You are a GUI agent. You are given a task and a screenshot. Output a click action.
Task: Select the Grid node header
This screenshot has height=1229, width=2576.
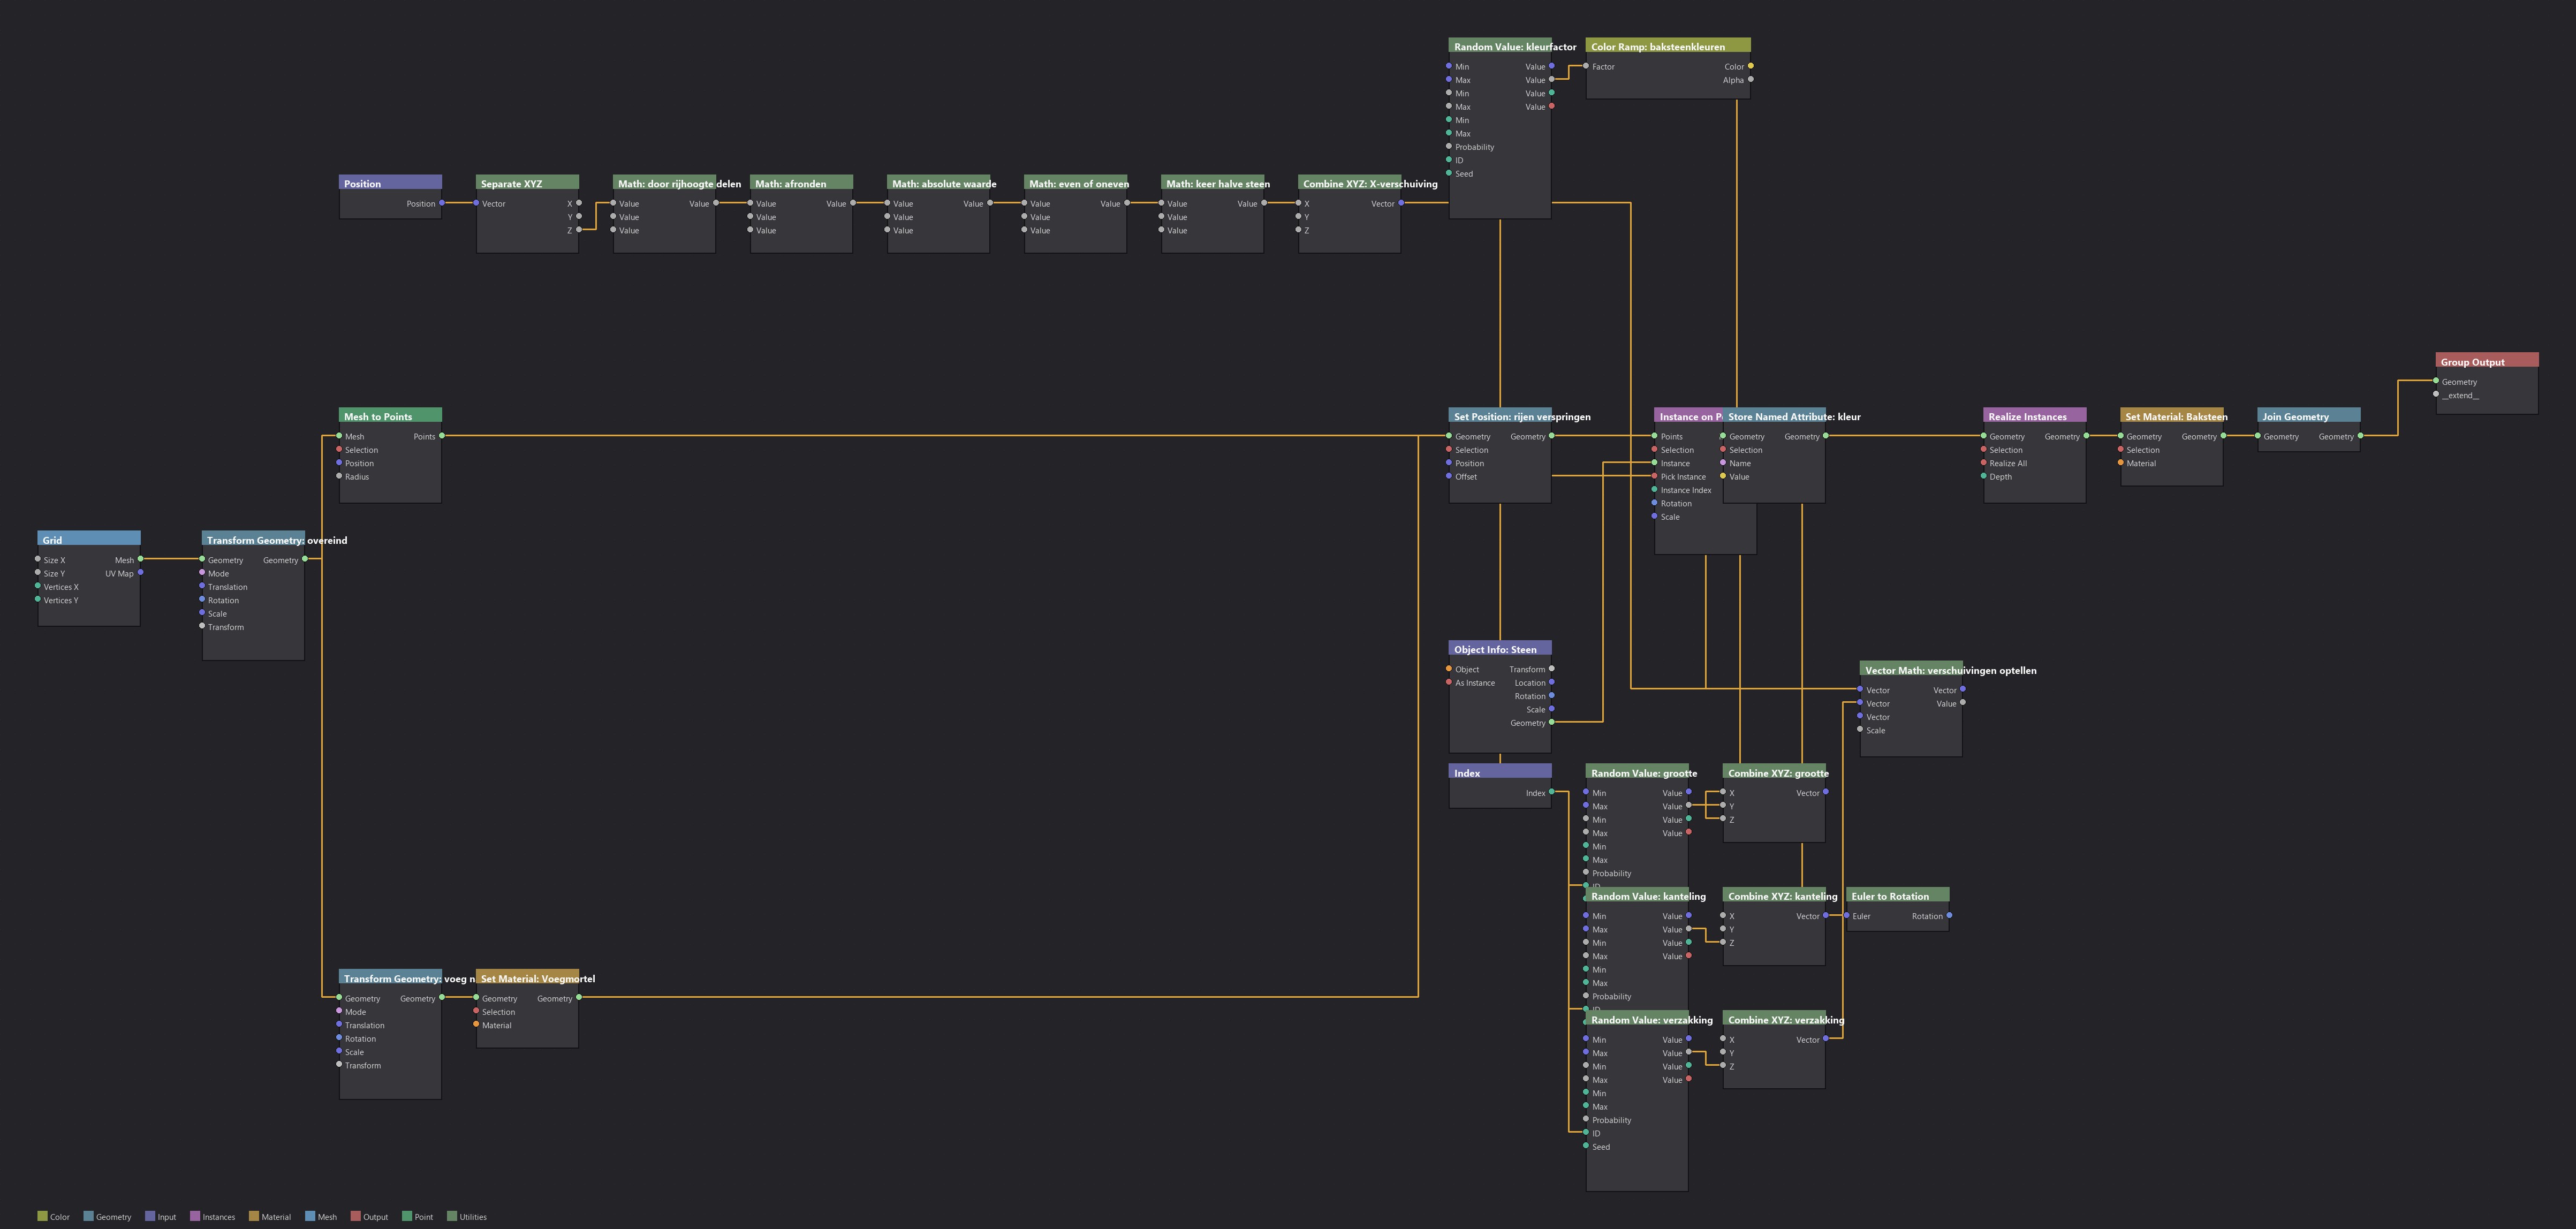89,539
